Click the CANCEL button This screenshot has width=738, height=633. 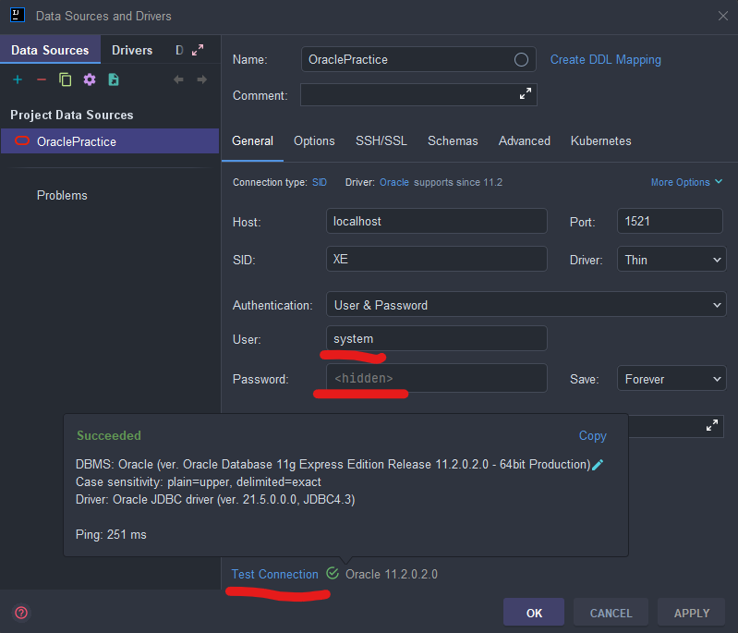pos(611,613)
